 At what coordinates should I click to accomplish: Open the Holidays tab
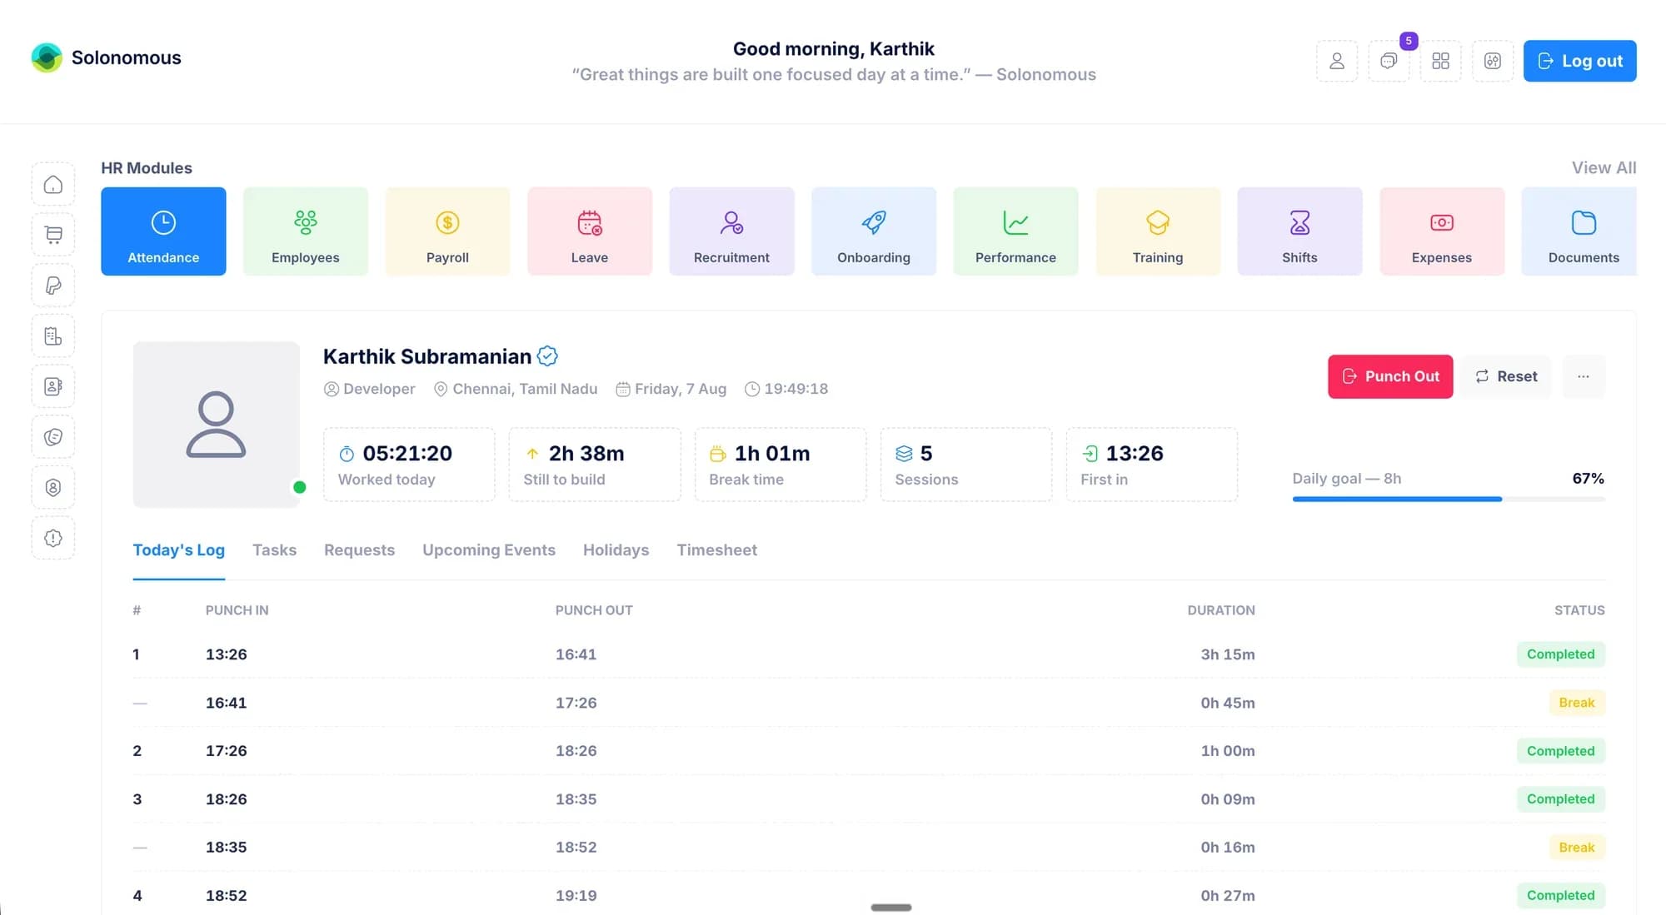tap(616, 550)
